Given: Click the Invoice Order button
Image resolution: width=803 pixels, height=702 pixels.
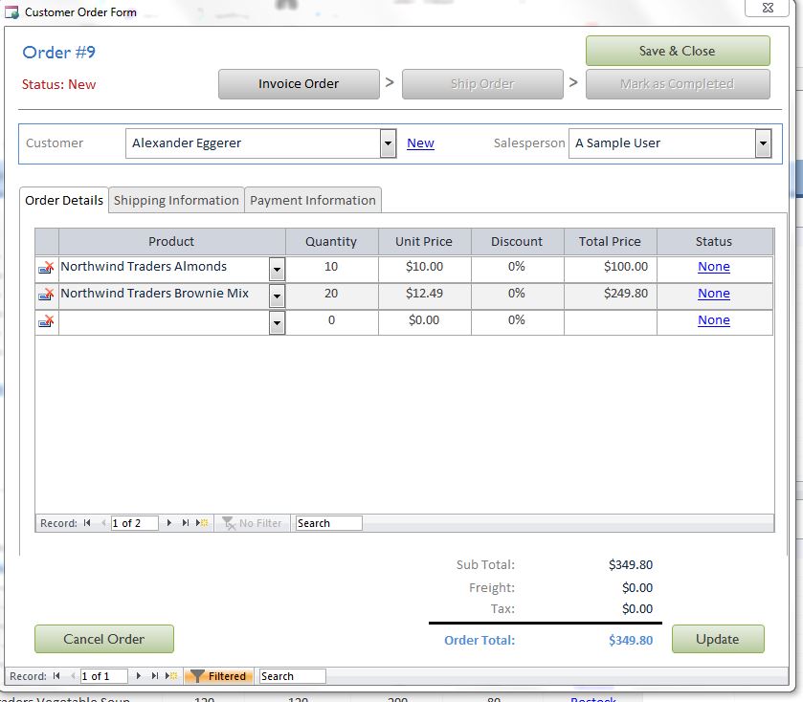Looking at the screenshot, I should click(x=299, y=84).
